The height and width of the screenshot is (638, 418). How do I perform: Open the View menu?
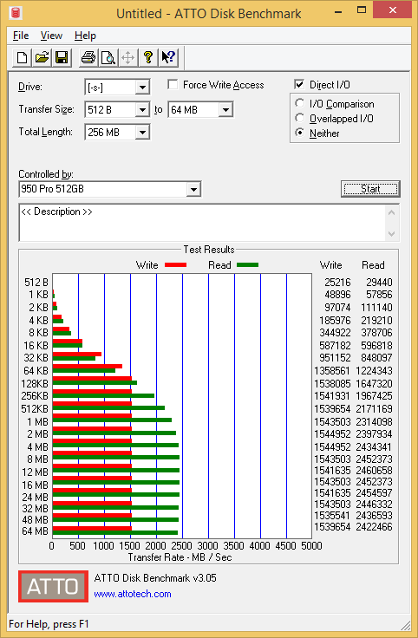pos(51,36)
